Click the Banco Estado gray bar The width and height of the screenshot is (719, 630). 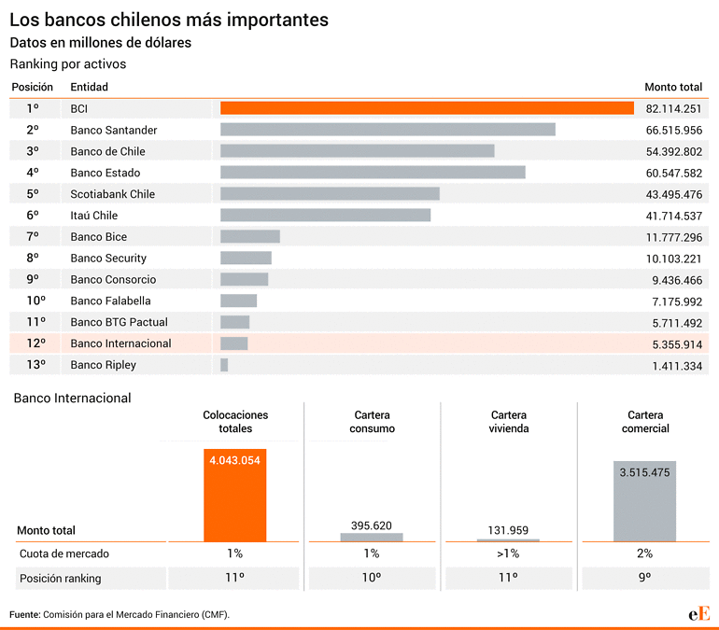click(x=373, y=173)
